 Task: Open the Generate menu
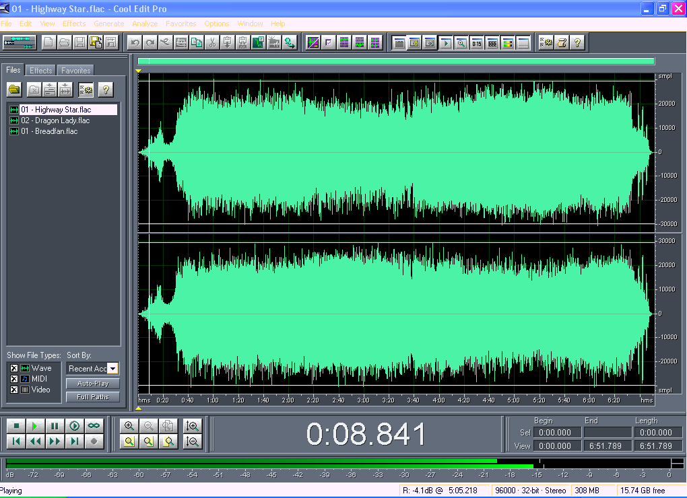(x=108, y=24)
